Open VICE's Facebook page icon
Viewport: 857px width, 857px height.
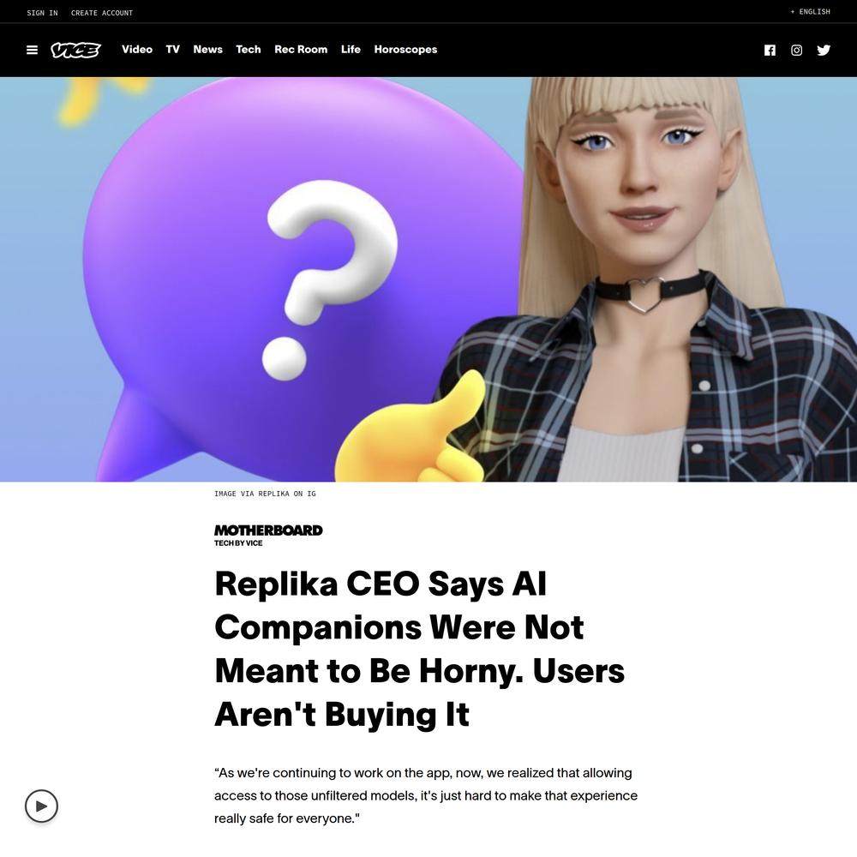[x=770, y=51]
